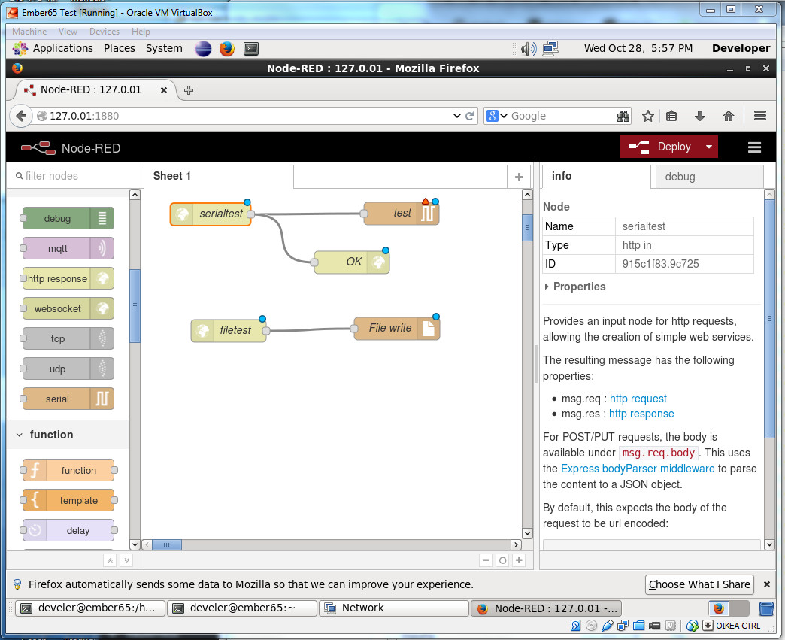Click the palette vertical scrollbar thumb

tap(135, 306)
